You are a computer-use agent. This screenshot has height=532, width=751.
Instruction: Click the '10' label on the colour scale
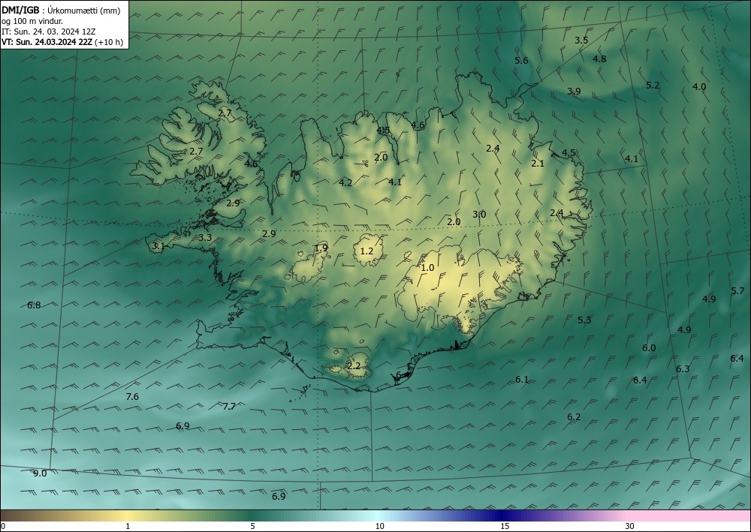[x=380, y=526]
